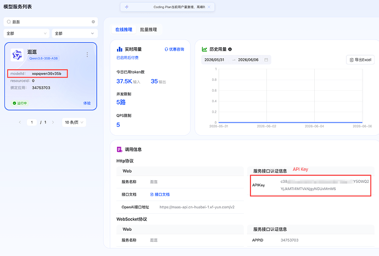The image size is (379, 256).
Task: Click the 导出Excel button
Action: click(360, 60)
